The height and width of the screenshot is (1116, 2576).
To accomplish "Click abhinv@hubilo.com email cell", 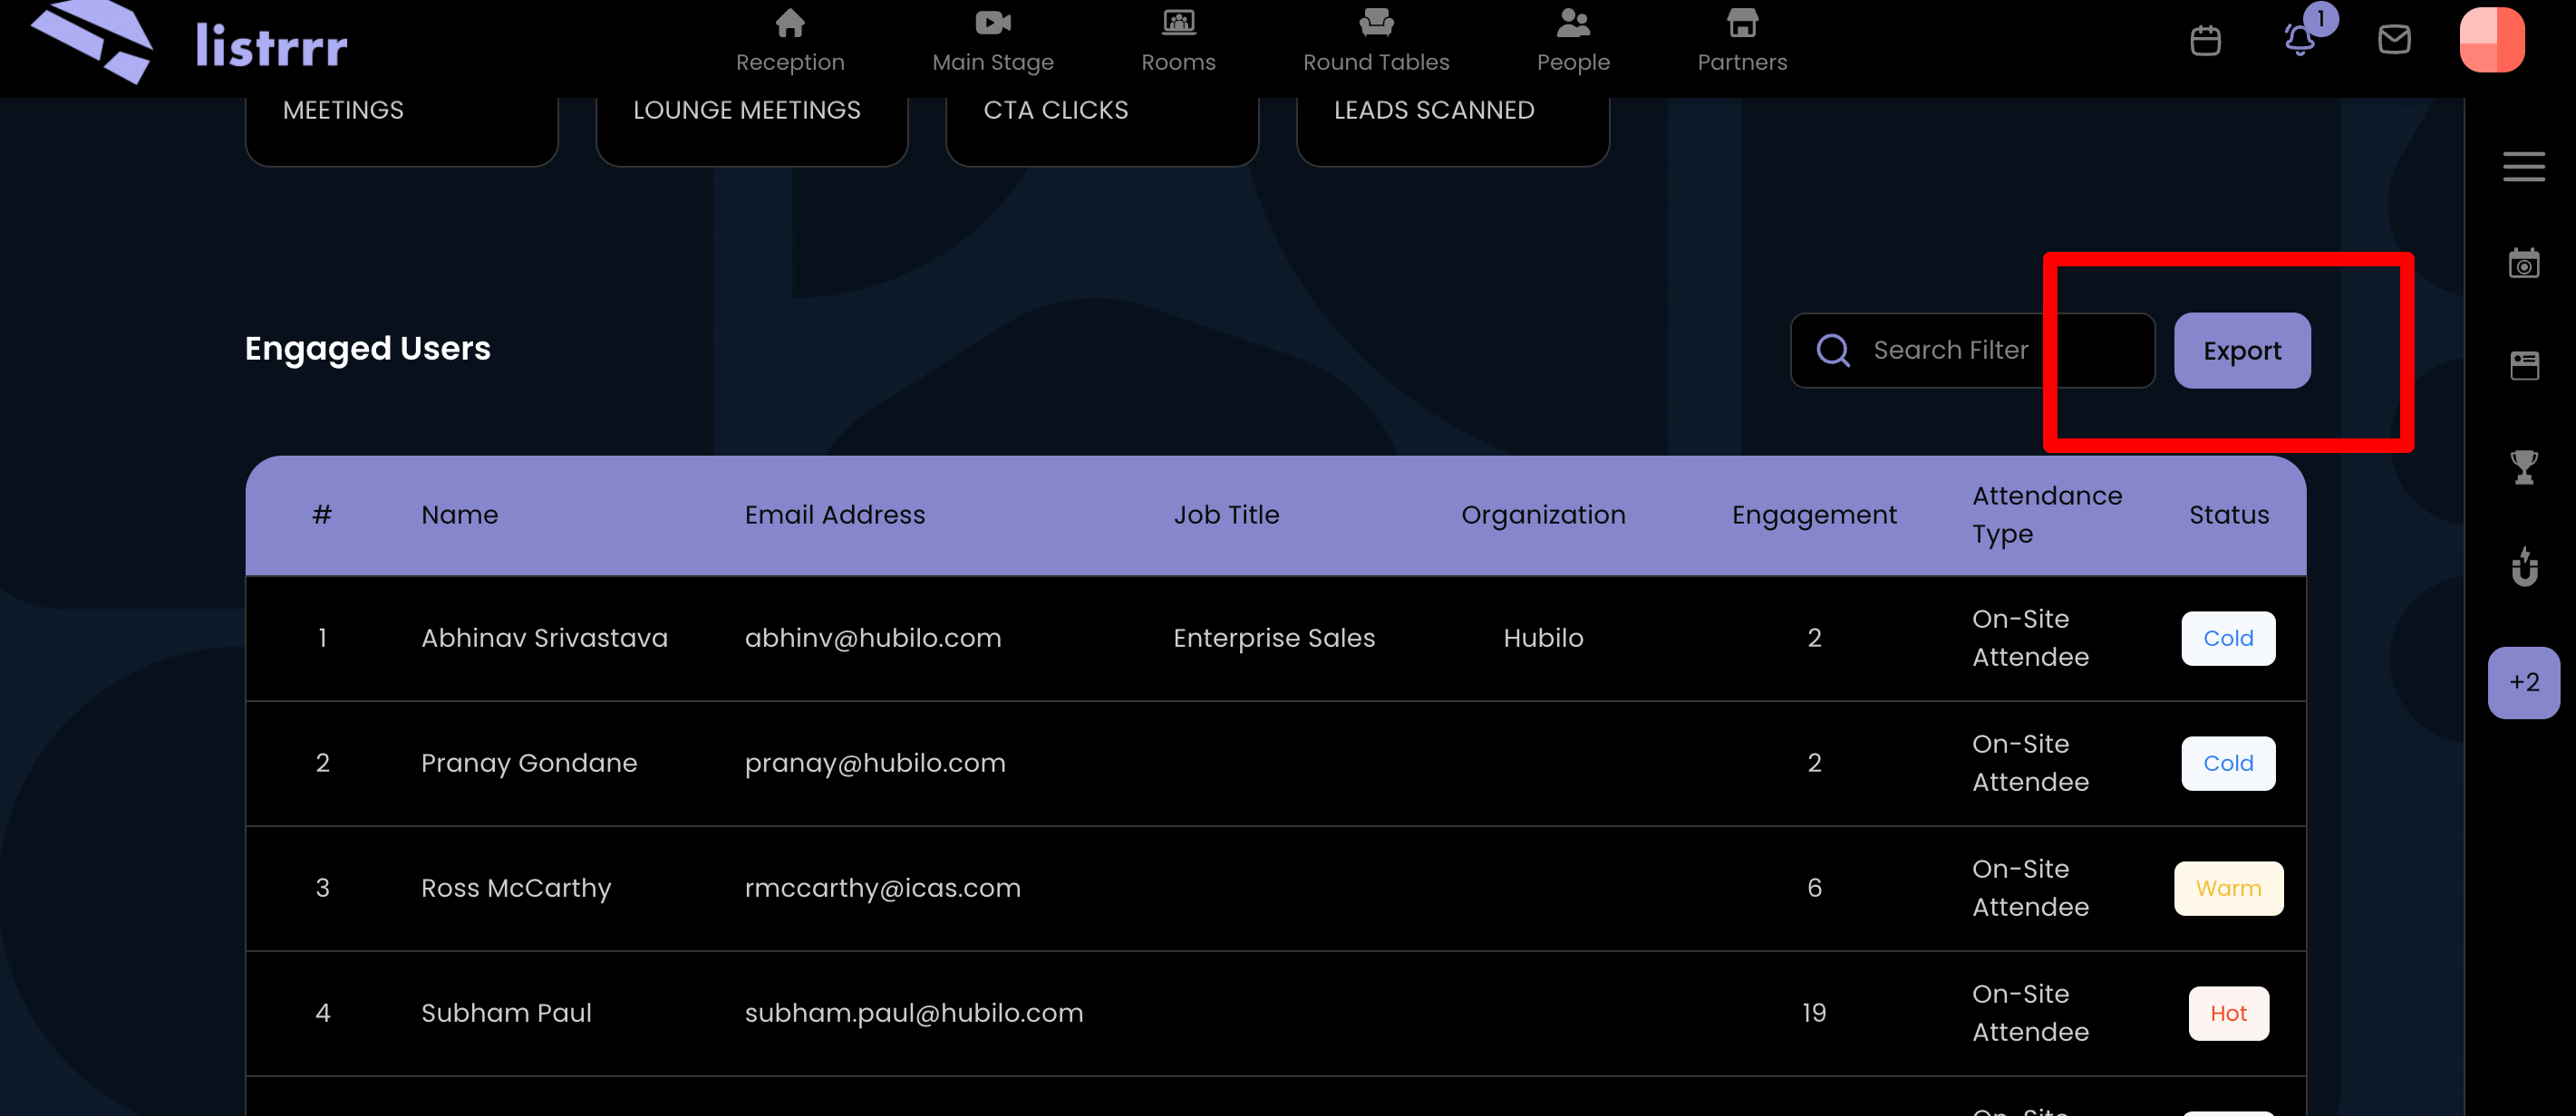I will coord(873,638).
